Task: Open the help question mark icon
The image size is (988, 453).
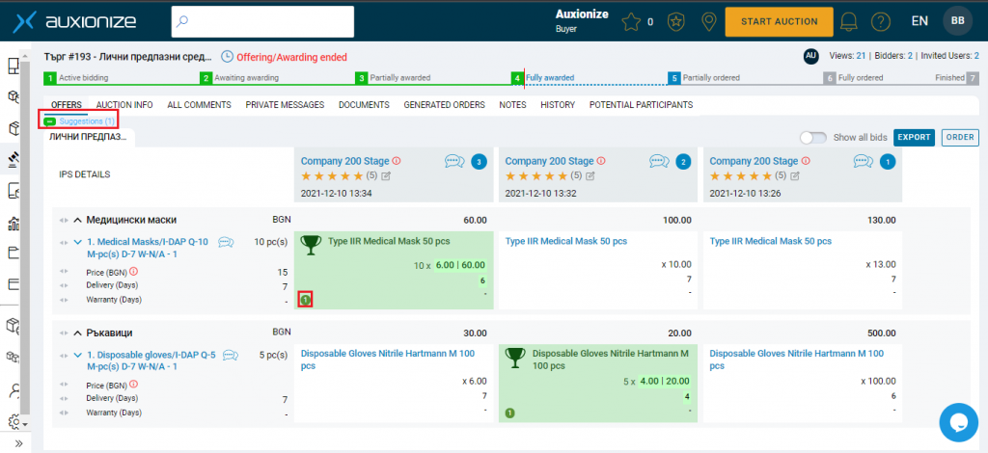Action: (880, 21)
